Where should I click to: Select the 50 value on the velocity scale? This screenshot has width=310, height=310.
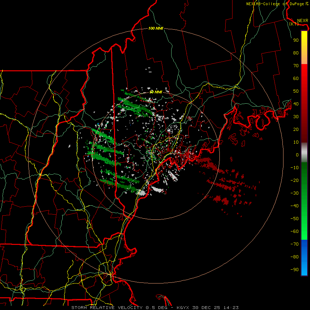296,91
